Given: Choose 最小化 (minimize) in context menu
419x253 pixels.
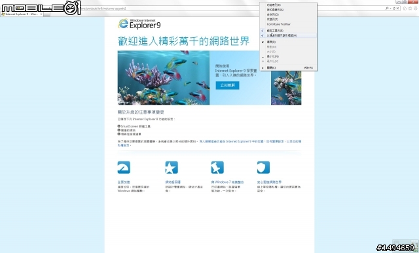Looking at the screenshot, I should click(289, 57).
